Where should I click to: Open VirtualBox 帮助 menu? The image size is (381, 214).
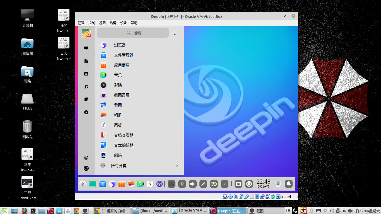tap(134, 23)
